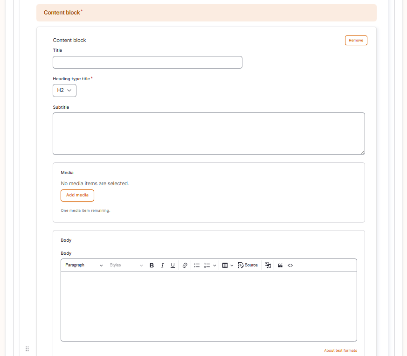Open numbered list style options arrow
Viewport: 407px width, 356px height.
pyautogui.click(x=214, y=265)
